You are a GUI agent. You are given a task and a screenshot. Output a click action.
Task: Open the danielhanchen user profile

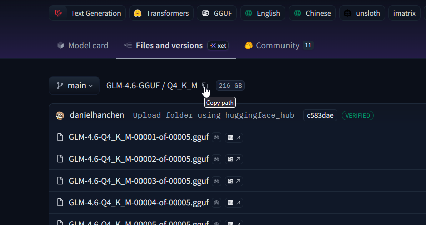click(97, 115)
